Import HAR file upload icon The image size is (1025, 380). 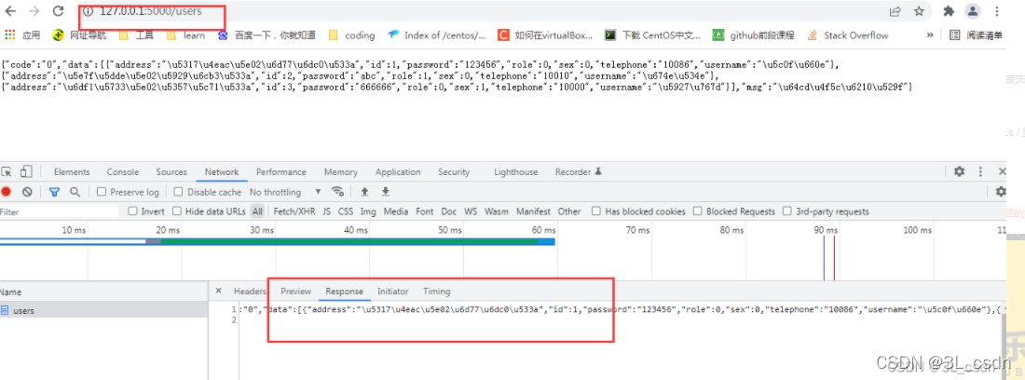pyautogui.click(x=364, y=192)
